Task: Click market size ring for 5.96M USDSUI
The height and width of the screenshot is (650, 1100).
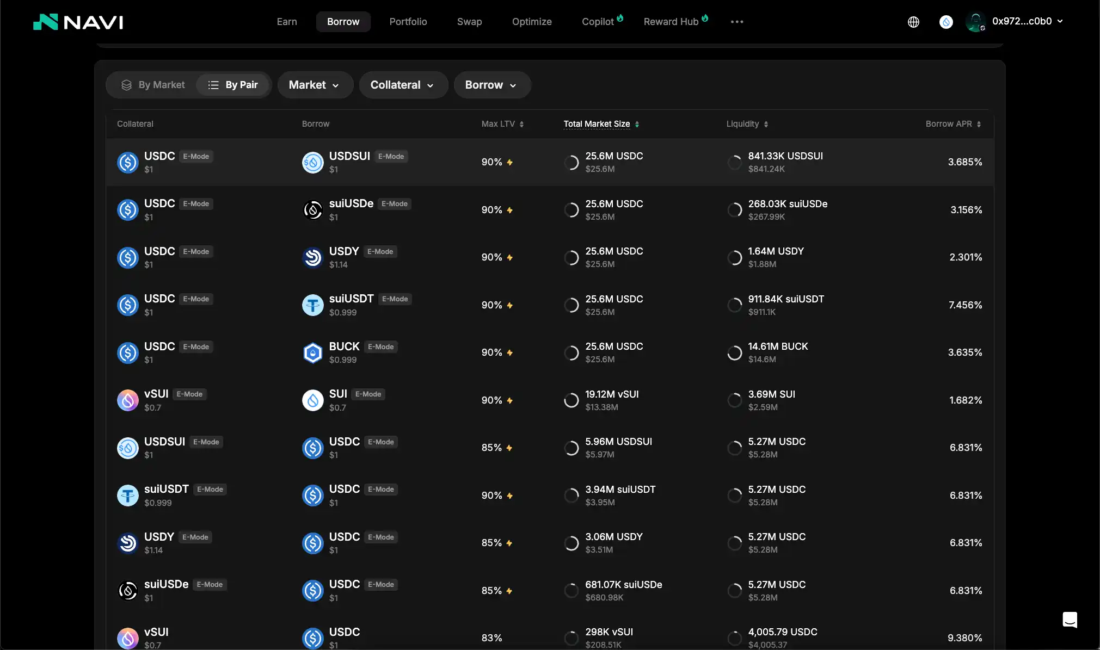Action: 571,448
